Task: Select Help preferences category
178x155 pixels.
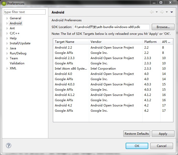Action: pos(13,38)
